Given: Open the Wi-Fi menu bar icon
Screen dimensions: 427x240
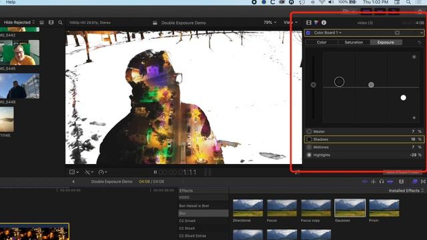Looking at the screenshot, I should pos(322,2).
